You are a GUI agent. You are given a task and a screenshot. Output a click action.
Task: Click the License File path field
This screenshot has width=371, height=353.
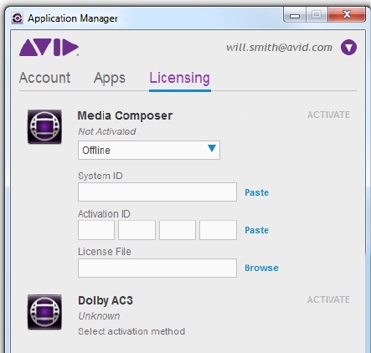pos(157,269)
